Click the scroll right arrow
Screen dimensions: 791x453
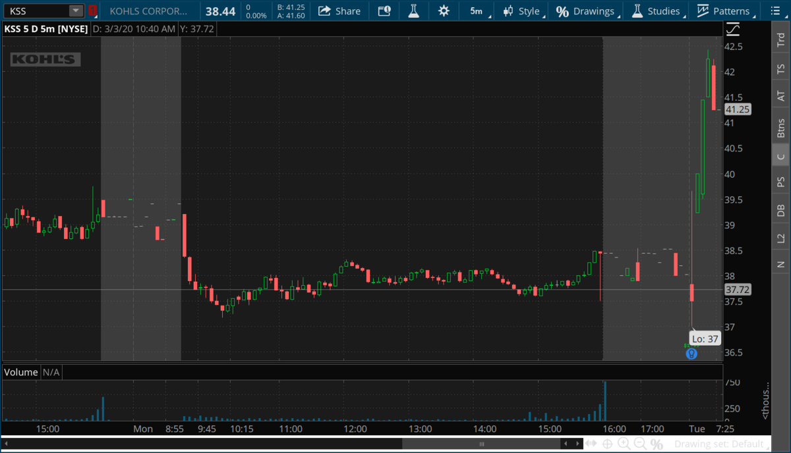[577, 444]
